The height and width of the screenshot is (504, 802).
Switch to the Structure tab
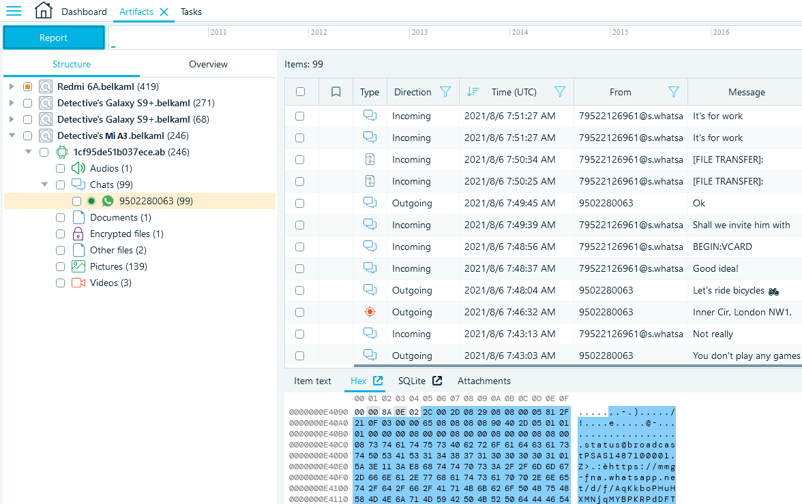click(x=72, y=64)
